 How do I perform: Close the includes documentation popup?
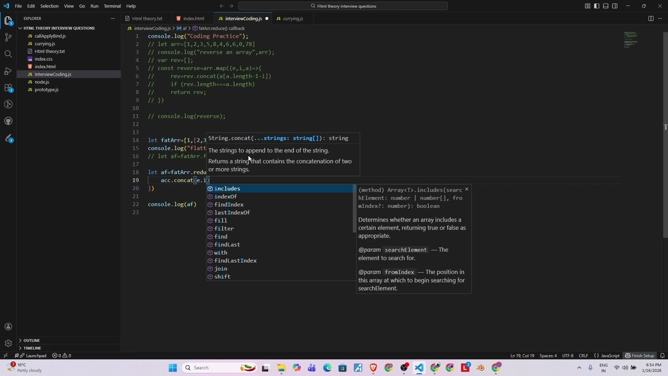pyautogui.click(x=467, y=189)
